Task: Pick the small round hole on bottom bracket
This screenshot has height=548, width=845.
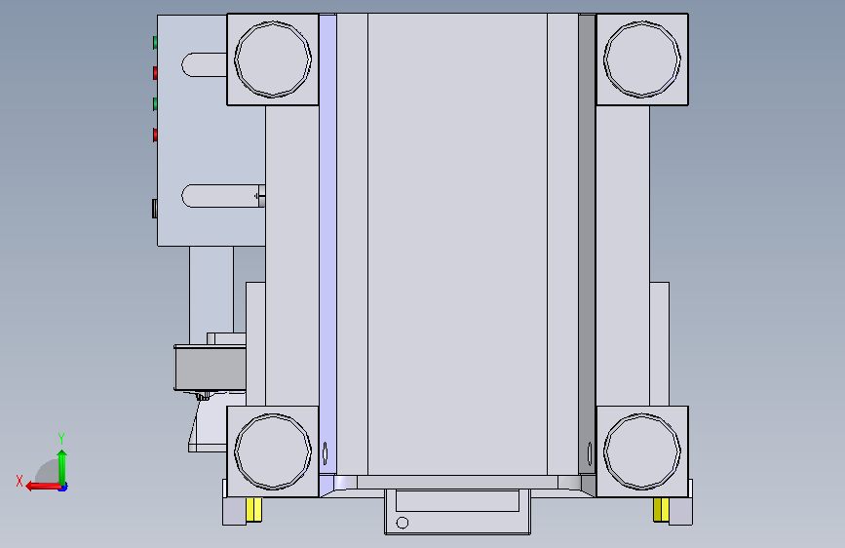Action: point(402,523)
